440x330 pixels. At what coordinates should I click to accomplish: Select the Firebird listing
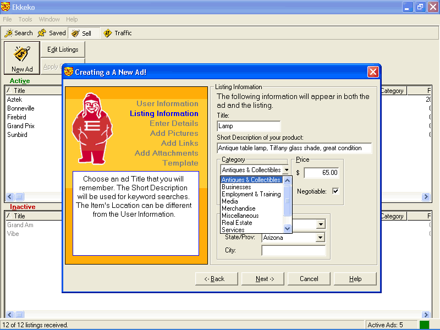16,117
